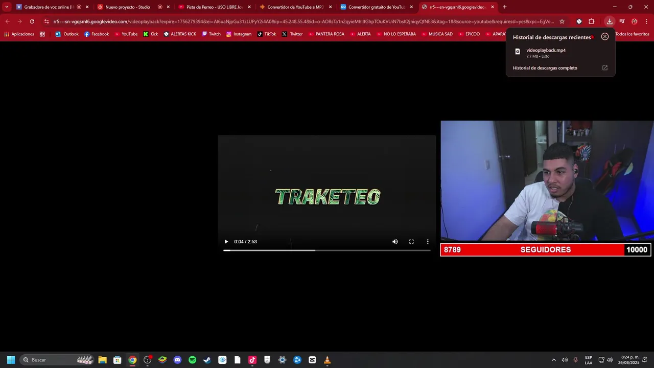Image resolution: width=654 pixels, height=368 pixels.
Task: View site information icon in address bar
Action: (46, 21)
